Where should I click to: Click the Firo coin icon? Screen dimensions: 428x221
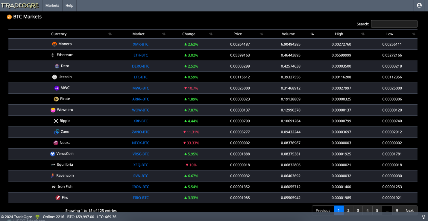[58, 198]
